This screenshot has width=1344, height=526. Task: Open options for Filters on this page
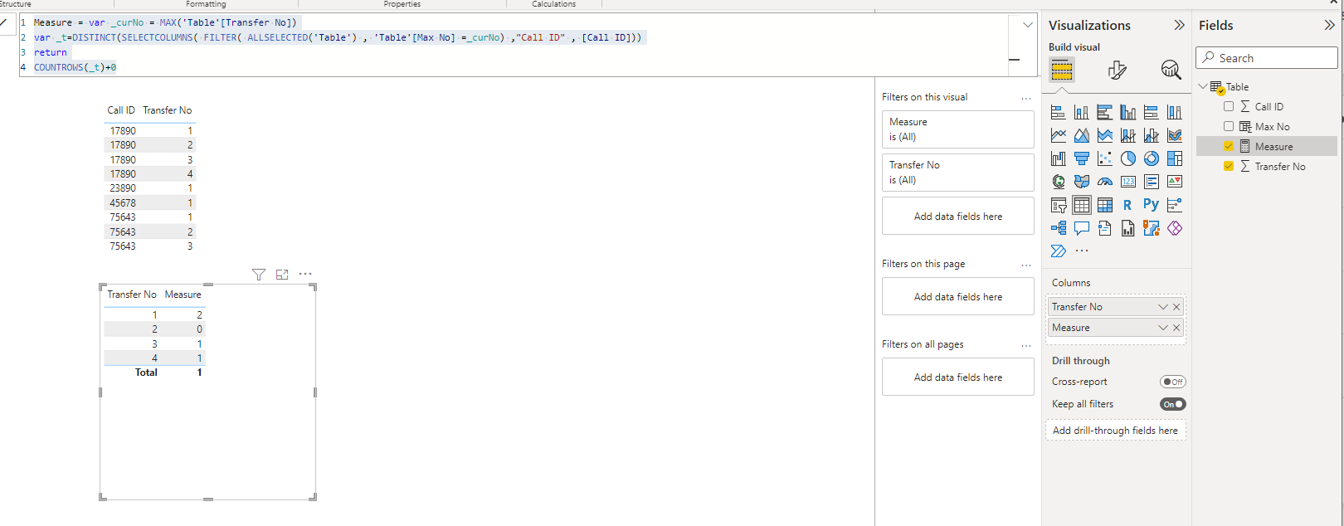click(1026, 265)
